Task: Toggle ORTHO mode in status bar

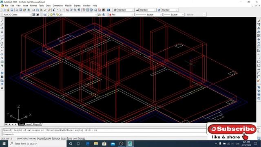Action: [x=33, y=138]
